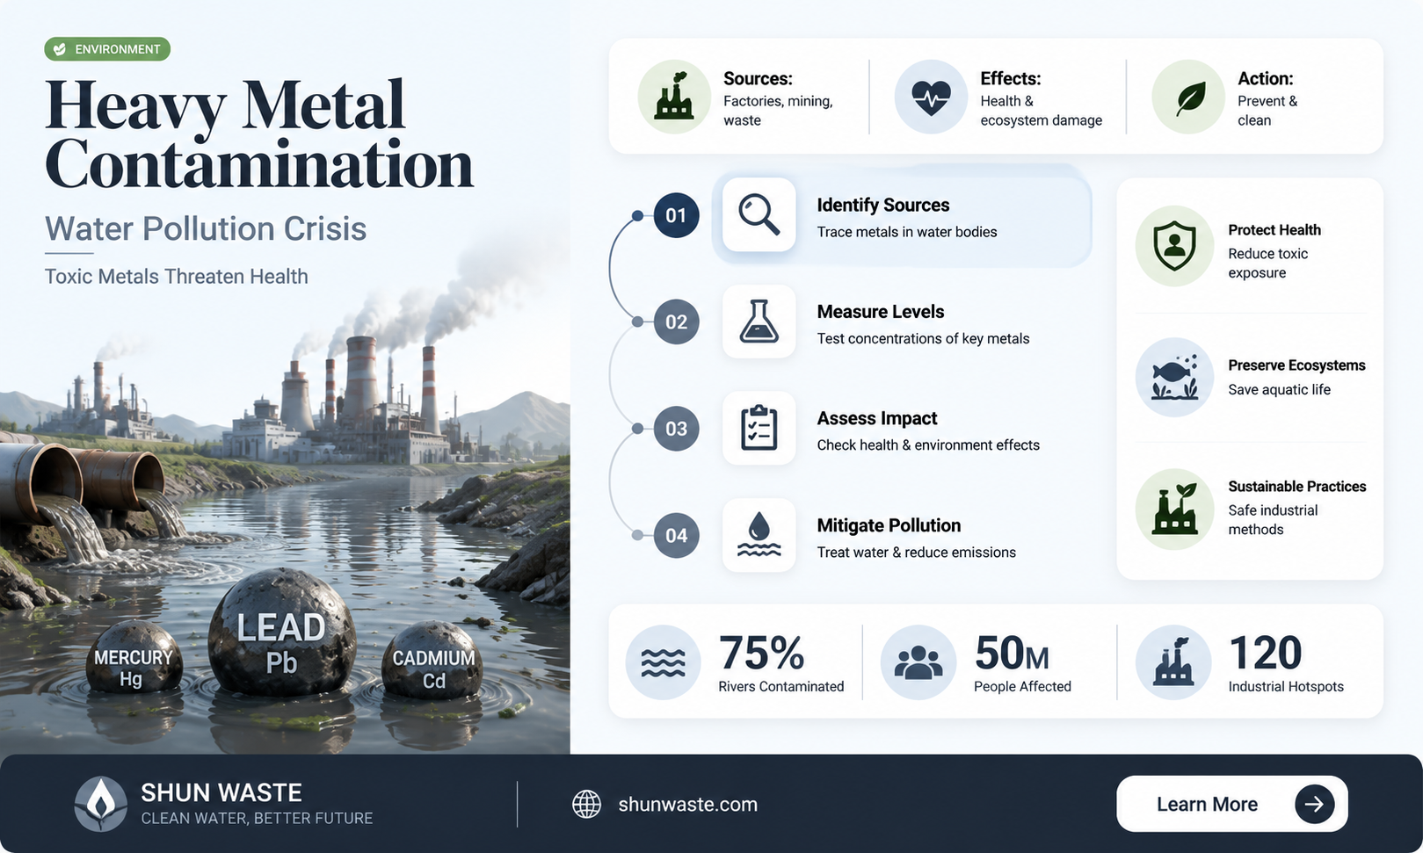Open the Learn More button
The image size is (1423, 853).
(1231, 804)
